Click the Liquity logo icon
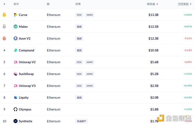Screen dimensions: 195x125 tap(15, 97)
